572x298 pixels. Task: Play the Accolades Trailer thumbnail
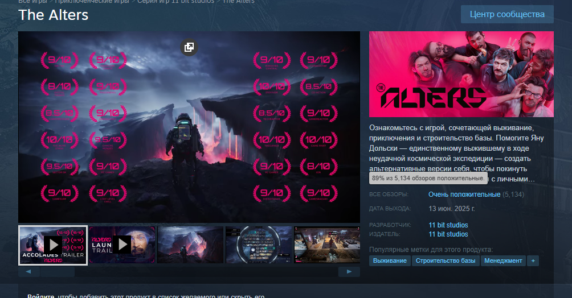click(x=53, y=245)
